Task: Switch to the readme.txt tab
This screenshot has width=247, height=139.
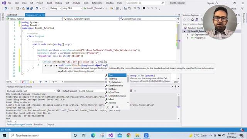Action: 12,15
